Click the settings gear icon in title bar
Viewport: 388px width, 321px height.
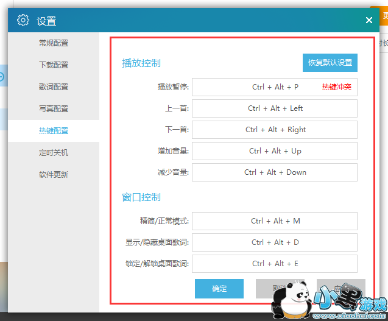23,20
